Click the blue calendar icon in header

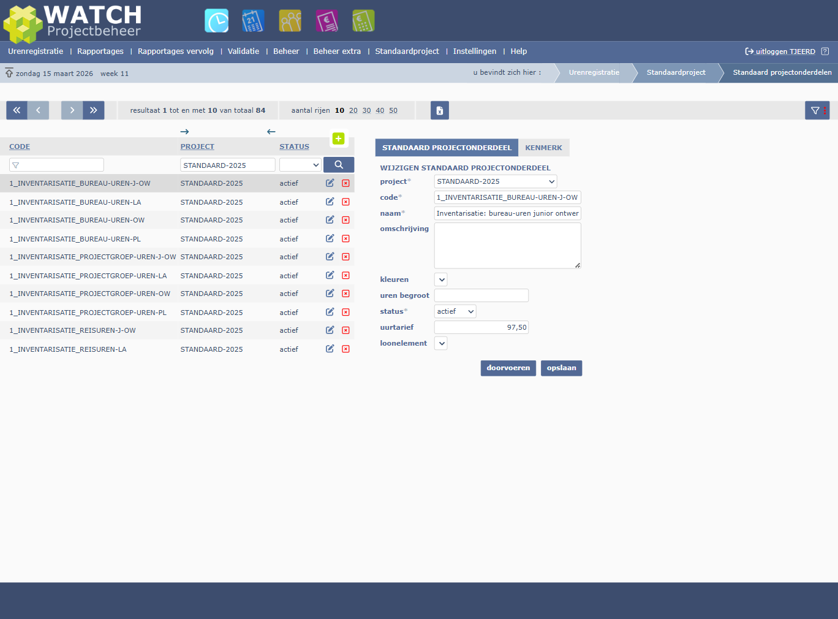pyautogui.click(x=253, y=21)
